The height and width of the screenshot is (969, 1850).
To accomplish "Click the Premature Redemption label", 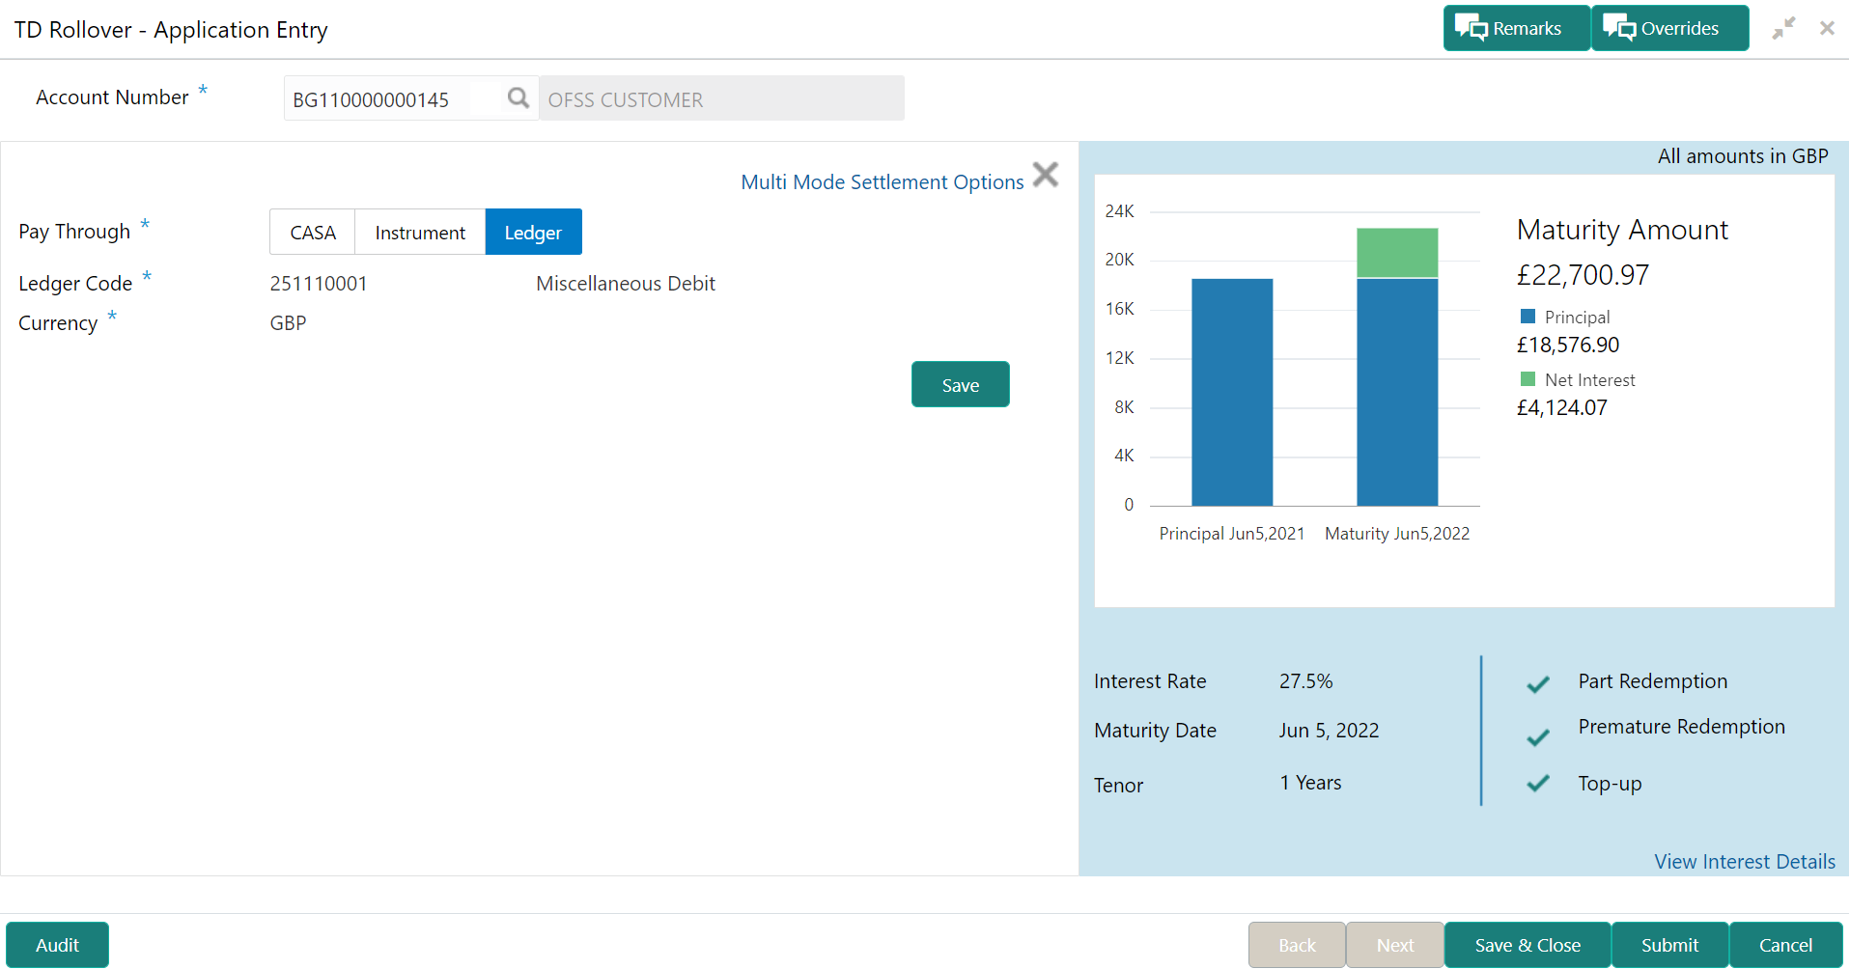I will pyautogui.click(x=1682, y=726).
